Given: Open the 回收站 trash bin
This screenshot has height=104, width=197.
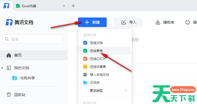Looking at the screenshot, I should click(20, 95).
